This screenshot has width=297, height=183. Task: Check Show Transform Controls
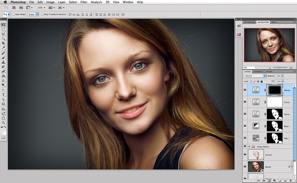point(42,14)
